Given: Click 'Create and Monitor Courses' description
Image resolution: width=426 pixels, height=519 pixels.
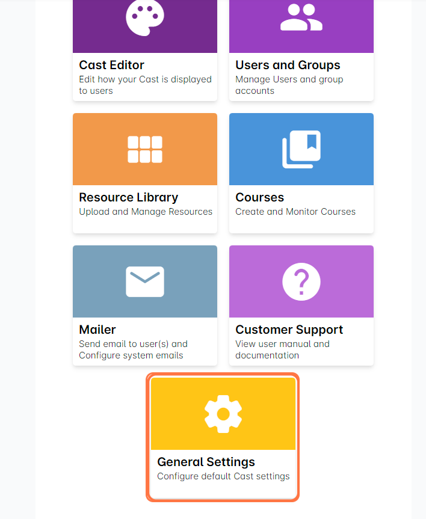Looking at the screenshot, I should click(295, 212).
